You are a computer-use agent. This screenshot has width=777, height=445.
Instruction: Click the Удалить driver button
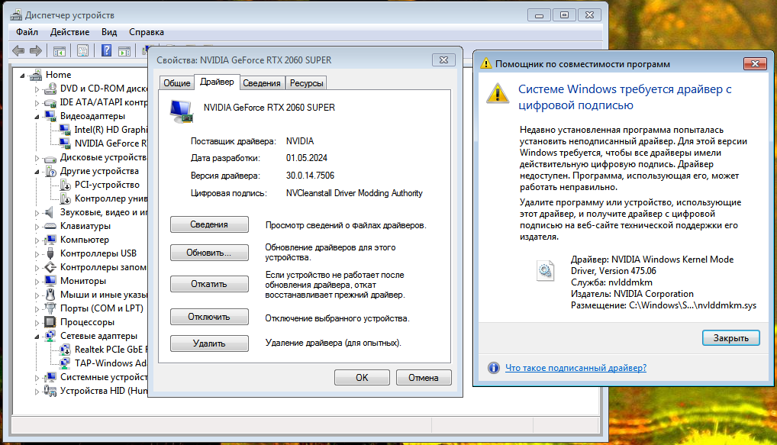click(x=209, y=343)
